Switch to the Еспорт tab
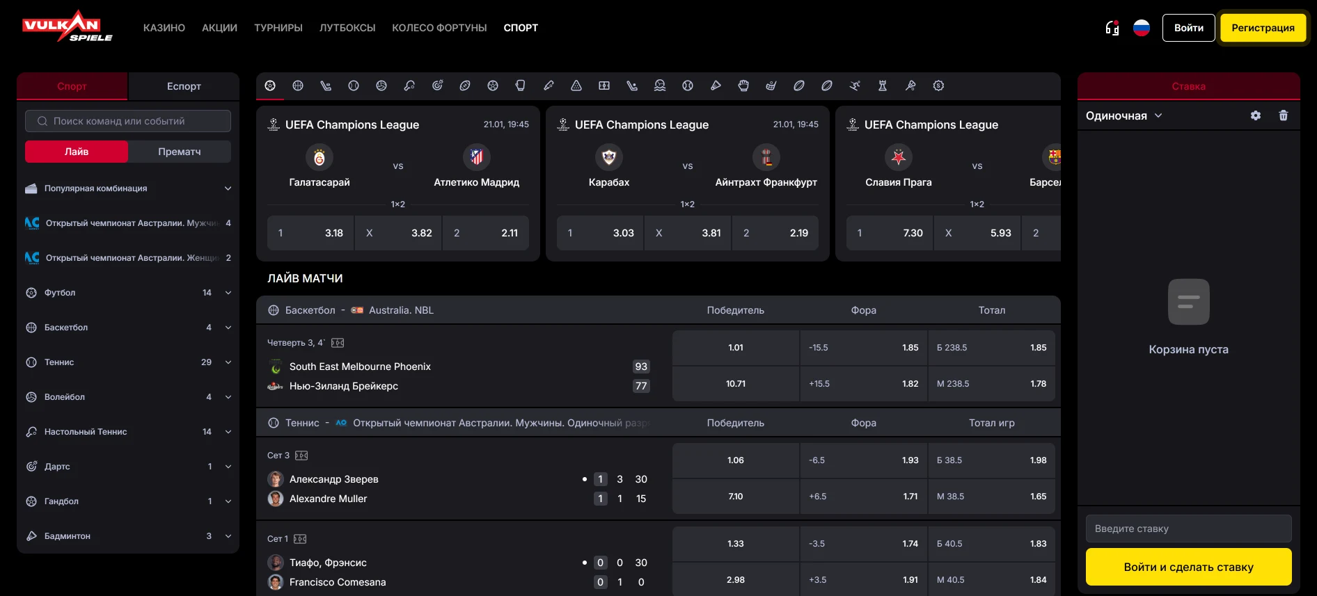The width and height of the screenshot is (1317, 596). pyautogui.click(x=184, y=86)
